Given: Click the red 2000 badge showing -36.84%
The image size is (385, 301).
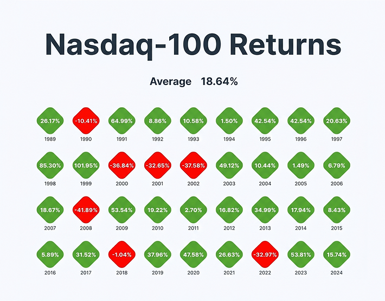Looking at the screenshot, I should [122, 166].
